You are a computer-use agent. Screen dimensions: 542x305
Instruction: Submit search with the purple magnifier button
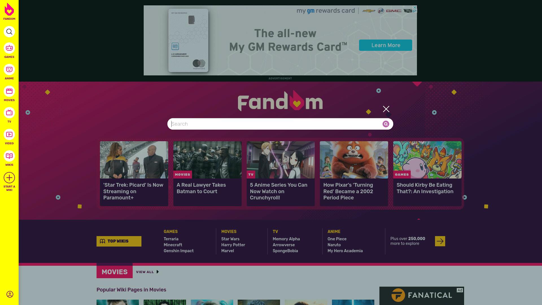tap(386, 124)
